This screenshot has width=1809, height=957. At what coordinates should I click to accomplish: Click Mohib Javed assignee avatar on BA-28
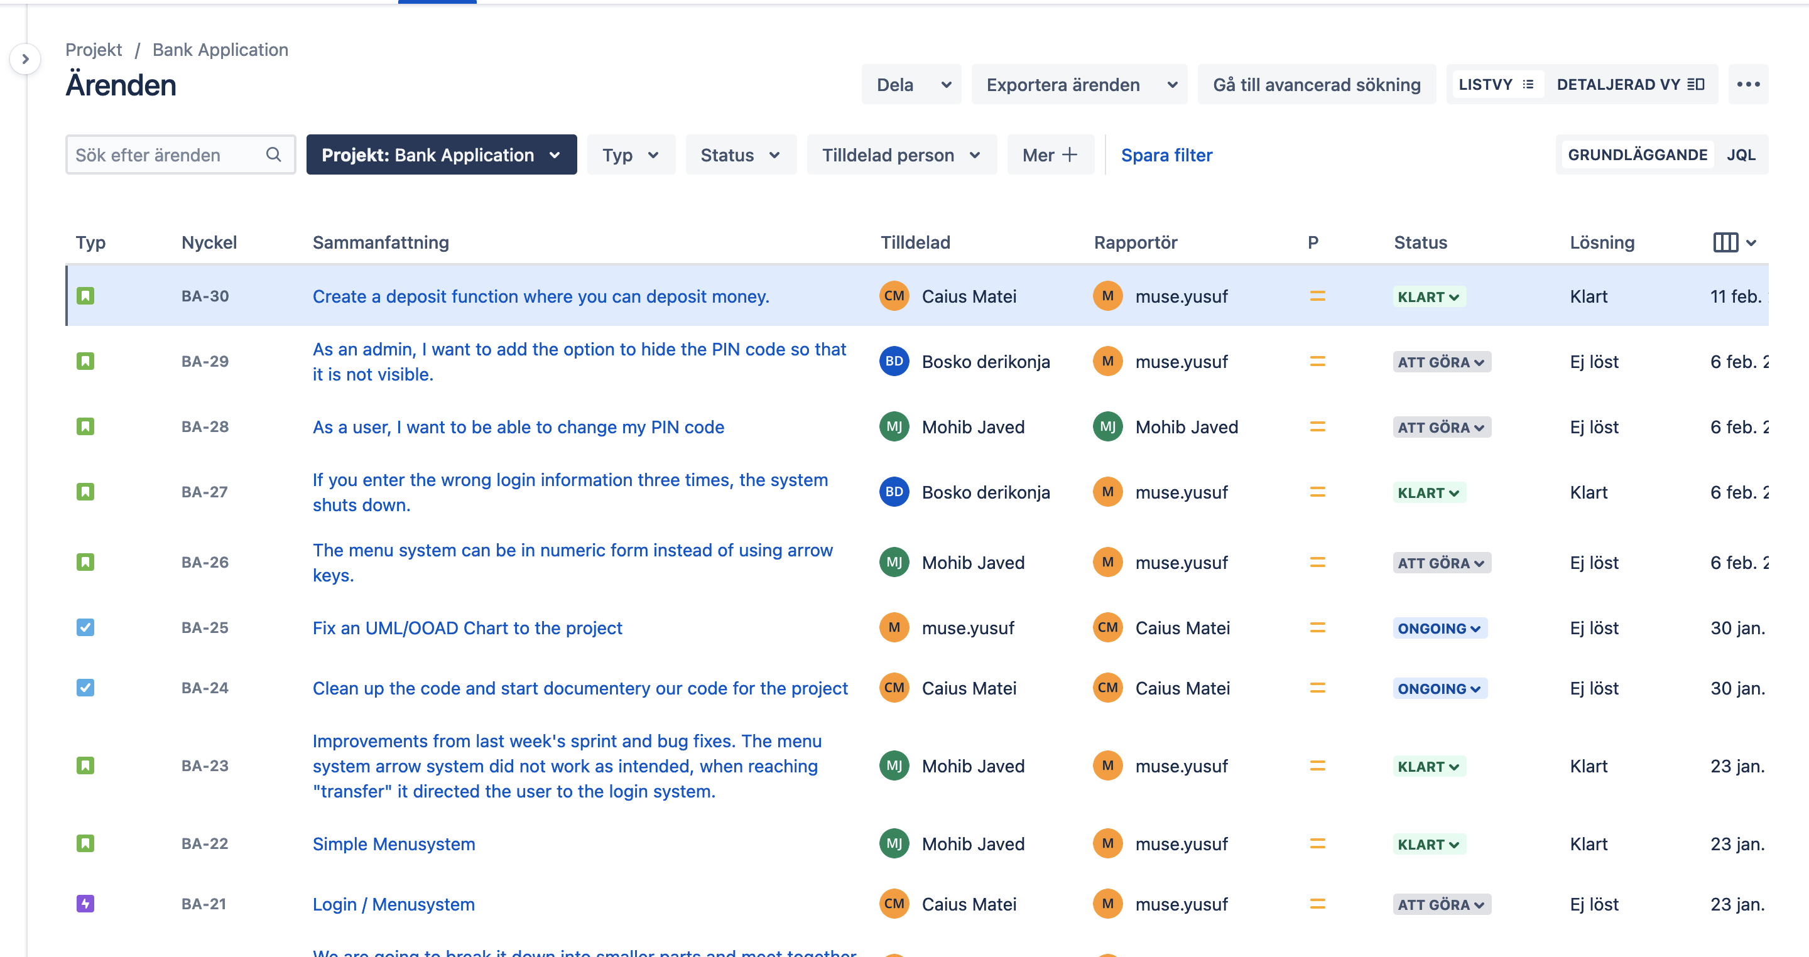tap(894, 426)
